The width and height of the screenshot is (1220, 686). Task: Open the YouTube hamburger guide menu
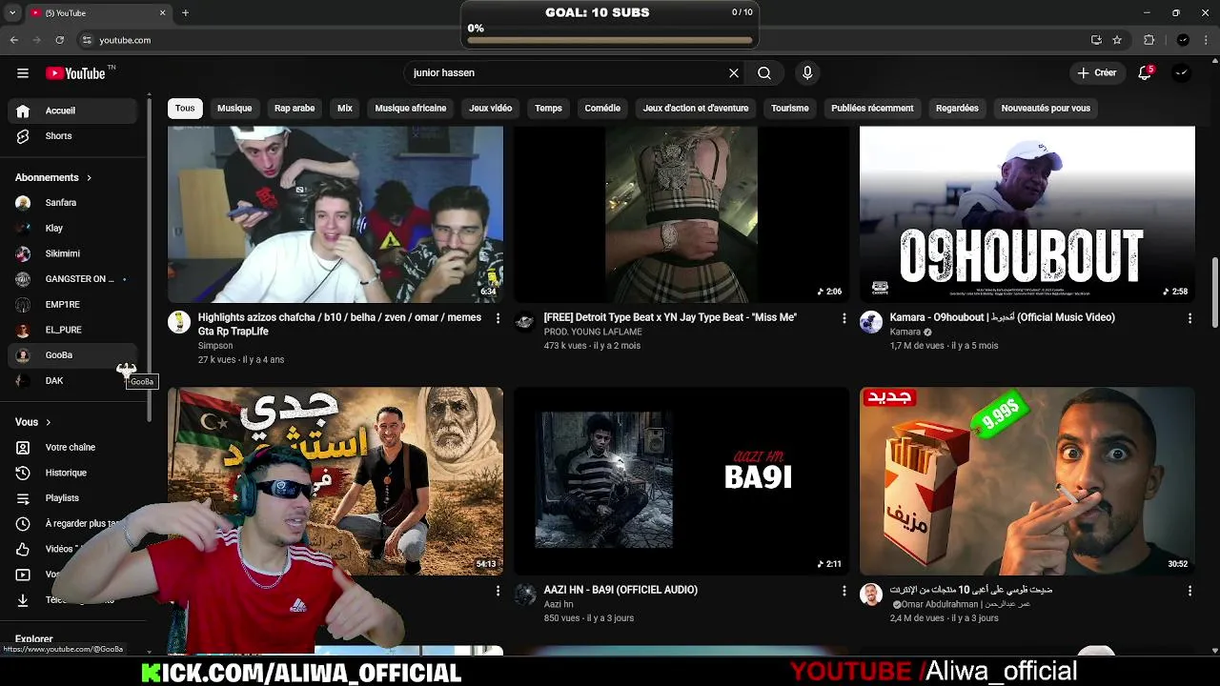(23, 73)
